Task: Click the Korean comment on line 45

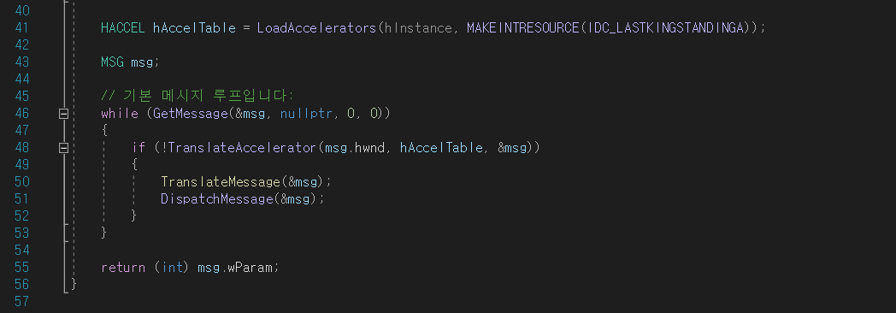Action: point(197,96)
